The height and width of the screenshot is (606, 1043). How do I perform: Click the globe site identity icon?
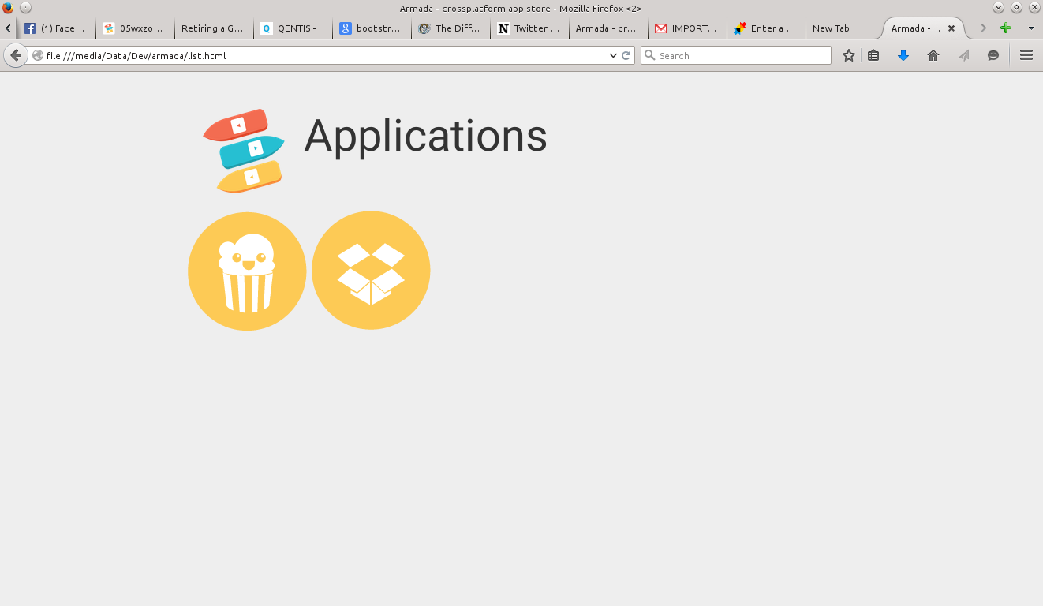(37, 55)
